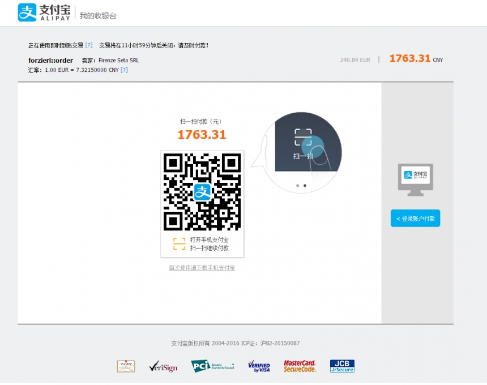The width and height of the screenshot is (487, 385).
Task: Click the Alipay icon in QR center
Action: point(202,192)
